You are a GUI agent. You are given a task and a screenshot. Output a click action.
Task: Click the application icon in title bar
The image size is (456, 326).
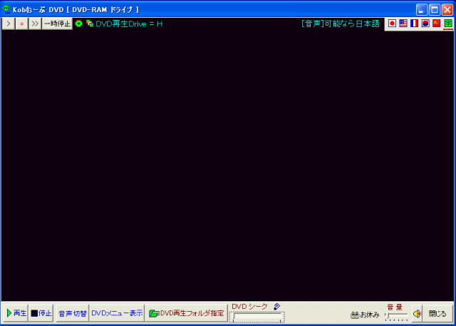click(6, 9)
